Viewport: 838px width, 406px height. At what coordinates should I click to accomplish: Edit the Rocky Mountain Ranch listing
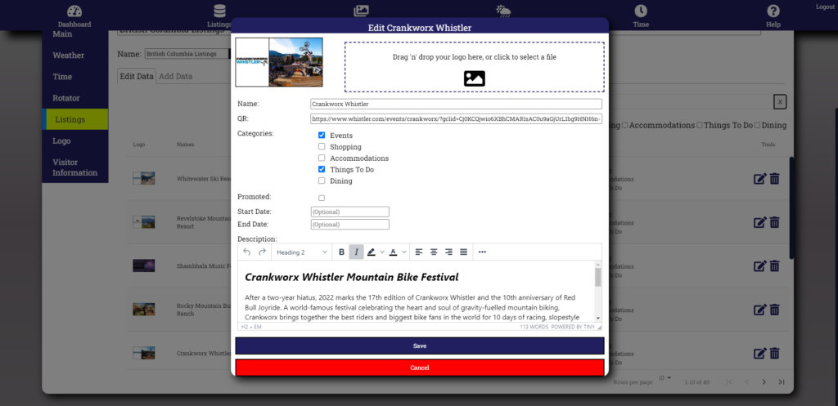[x=759, y=310]
